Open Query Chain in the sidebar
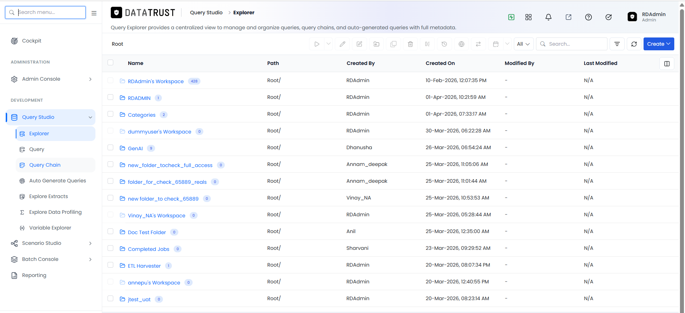 55,165
